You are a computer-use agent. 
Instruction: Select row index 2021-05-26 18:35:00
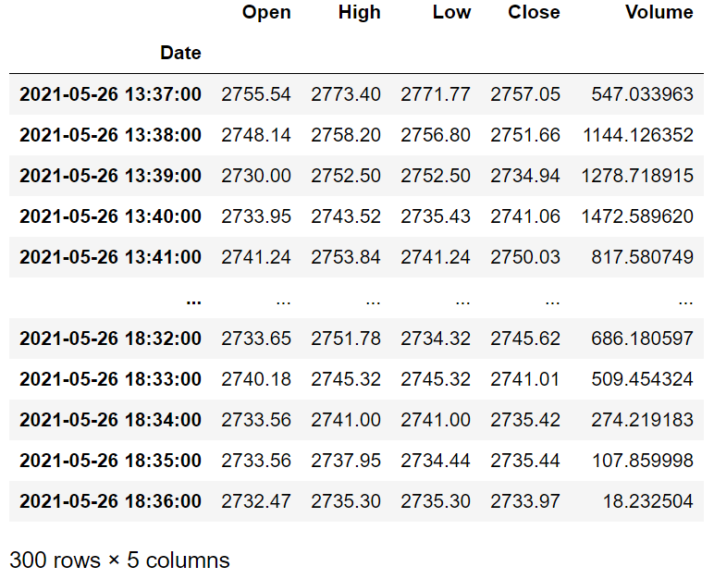tap(110, 461)
